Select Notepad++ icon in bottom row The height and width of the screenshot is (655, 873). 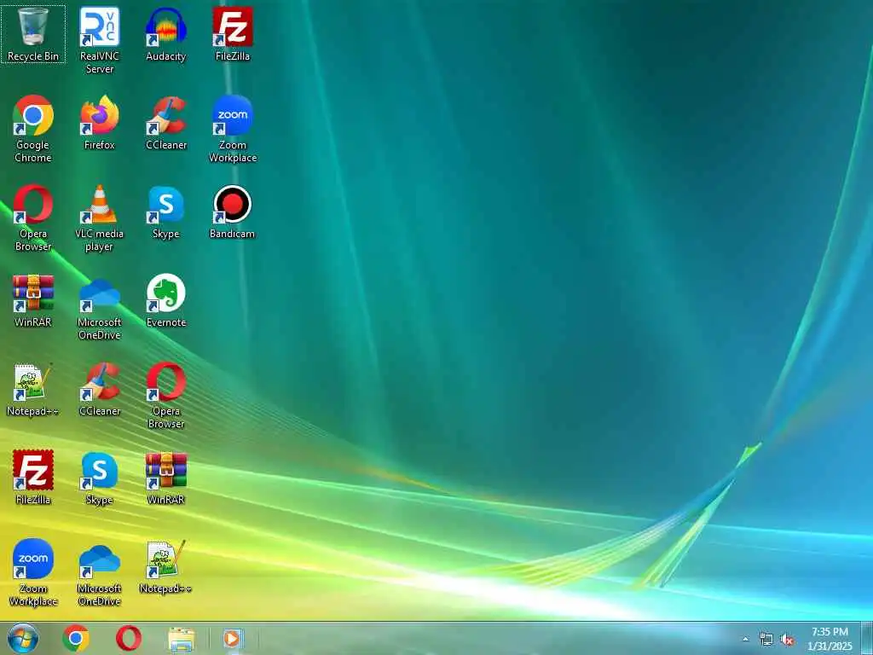point(166,566)
